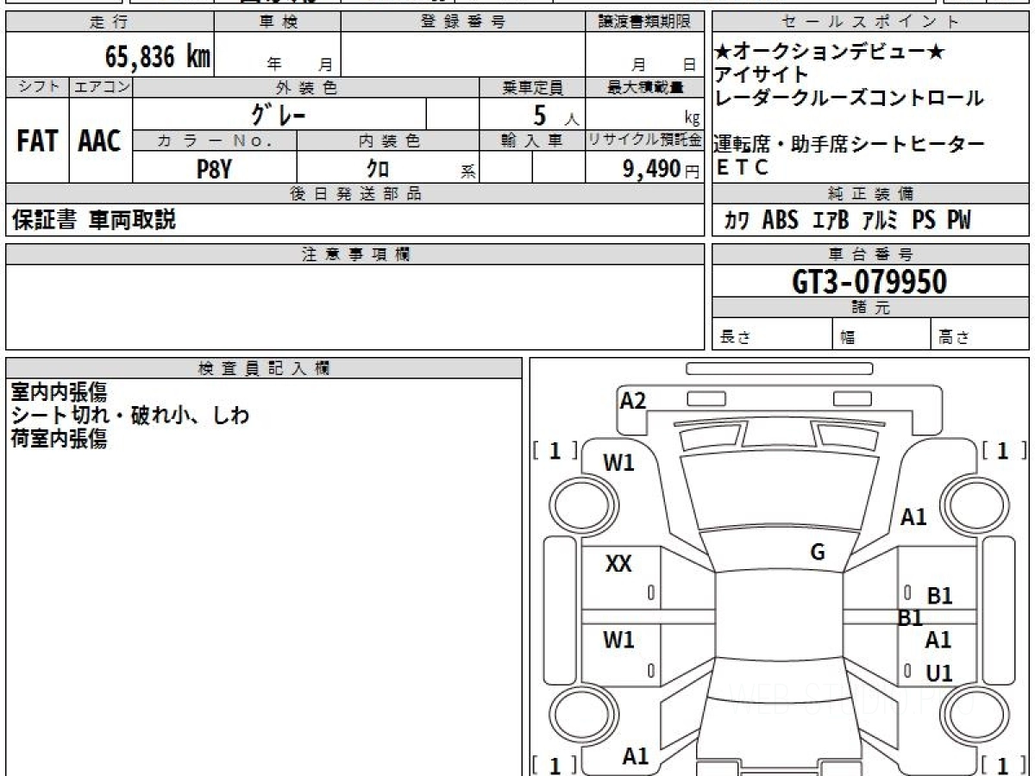The height and width of the screenshot is (776, 1035).
Task: Click the エアコン header cell
Action: [x=101, y=87]
